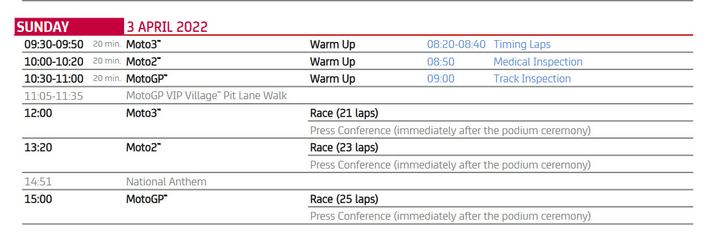Click the 09:30-09:50 Moto3 time slot

[53, 44]
